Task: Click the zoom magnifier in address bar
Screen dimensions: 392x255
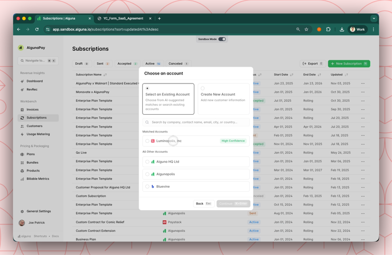Action: click(298, 29)
